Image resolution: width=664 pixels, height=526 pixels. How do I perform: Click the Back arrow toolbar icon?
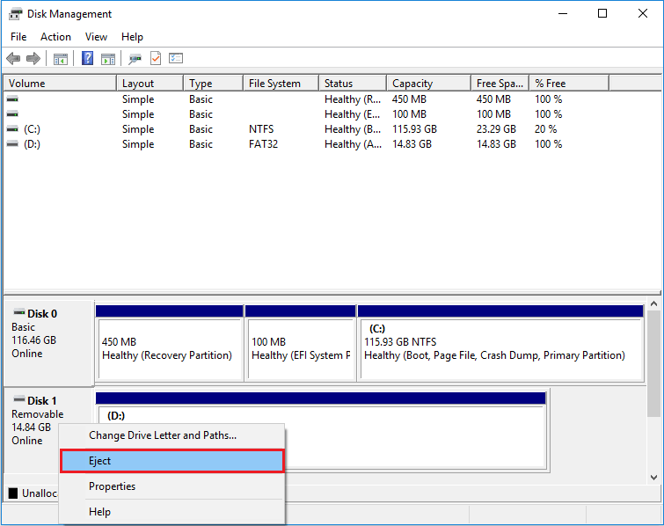(x=13, y=58)
